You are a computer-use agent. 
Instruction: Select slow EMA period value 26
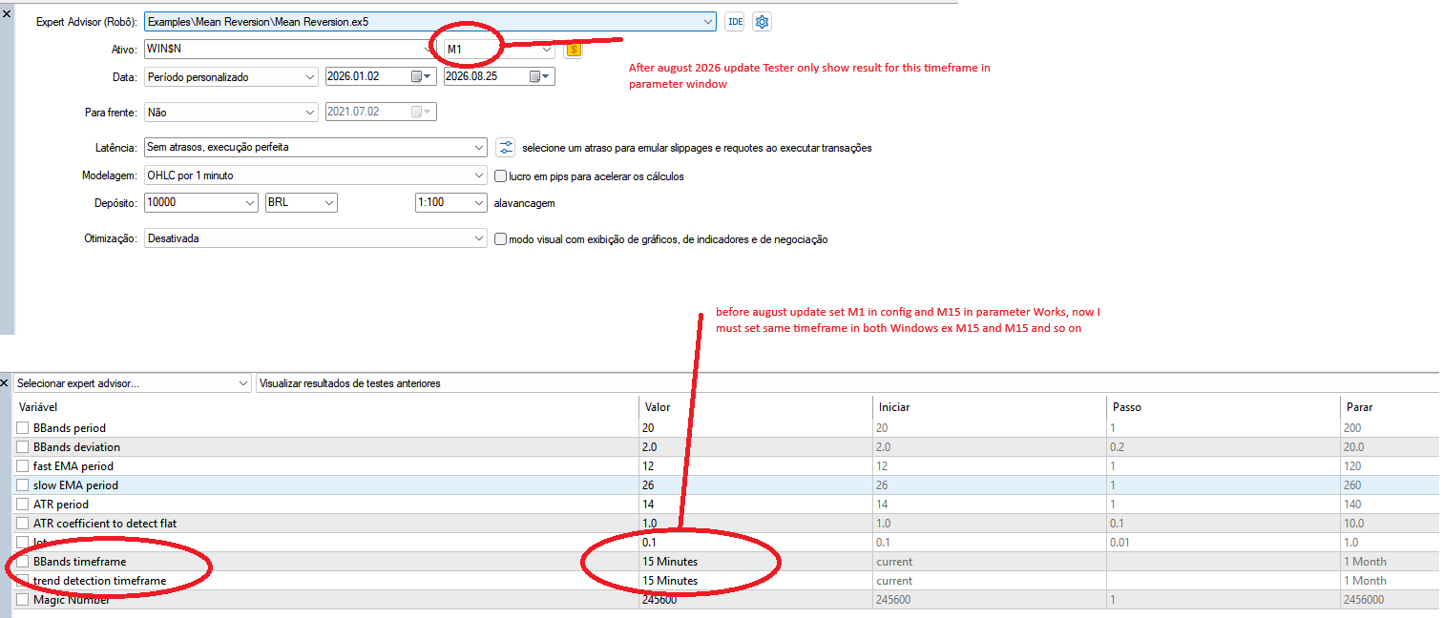(649, 485)
